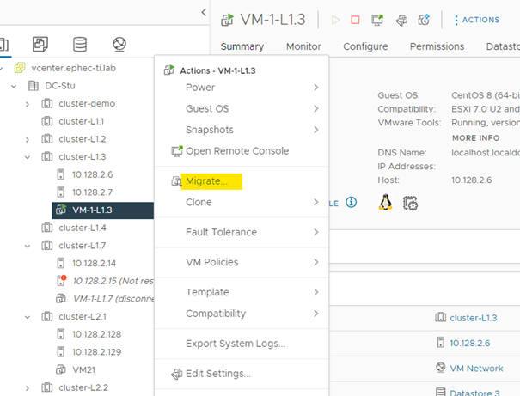Open the VM Network link

pyautogui.click(x=476, y=369)
